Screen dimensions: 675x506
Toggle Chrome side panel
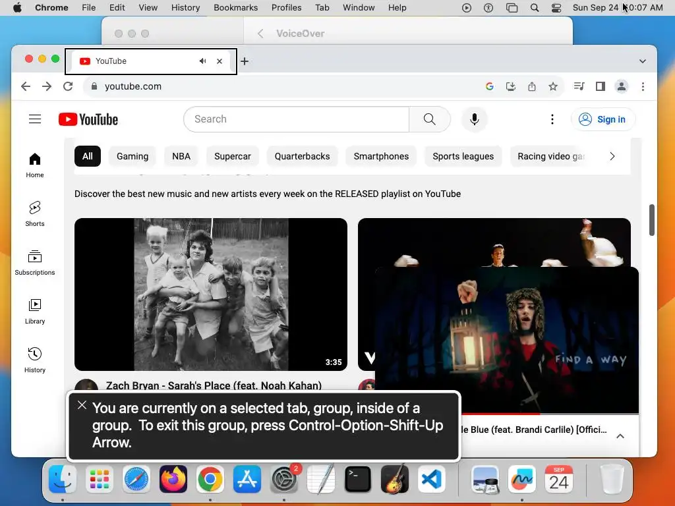(x=601, y=86)
